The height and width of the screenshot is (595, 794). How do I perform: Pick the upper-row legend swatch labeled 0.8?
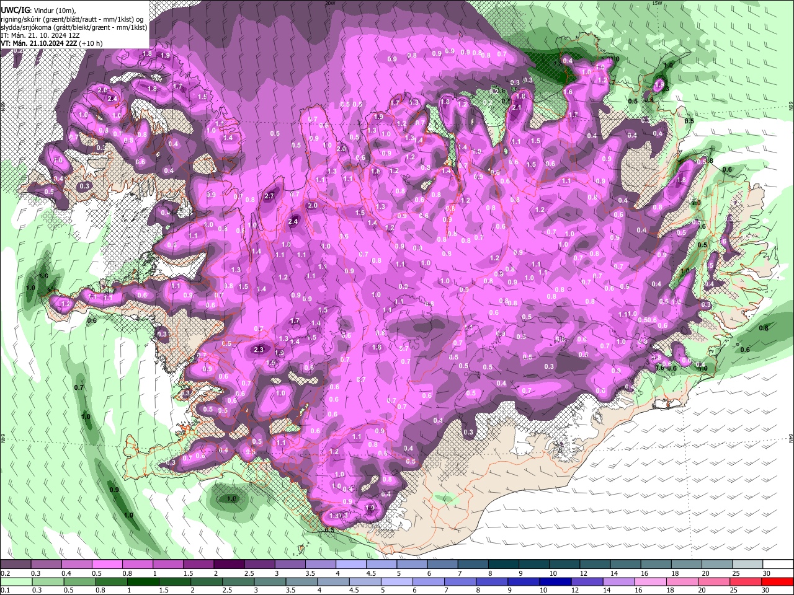pos(137,565)
